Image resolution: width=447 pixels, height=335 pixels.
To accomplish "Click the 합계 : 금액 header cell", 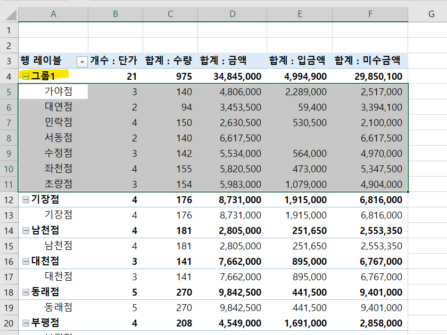I will point(233,61).
